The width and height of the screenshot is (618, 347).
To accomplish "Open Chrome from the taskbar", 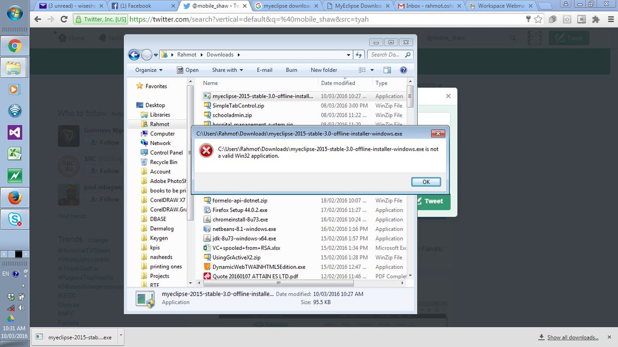I will point(14,47).
